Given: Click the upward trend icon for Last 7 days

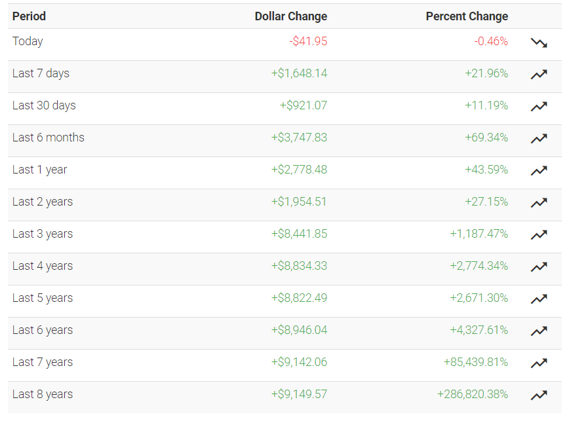Looking at the screenshot, I should coord(539,74).
